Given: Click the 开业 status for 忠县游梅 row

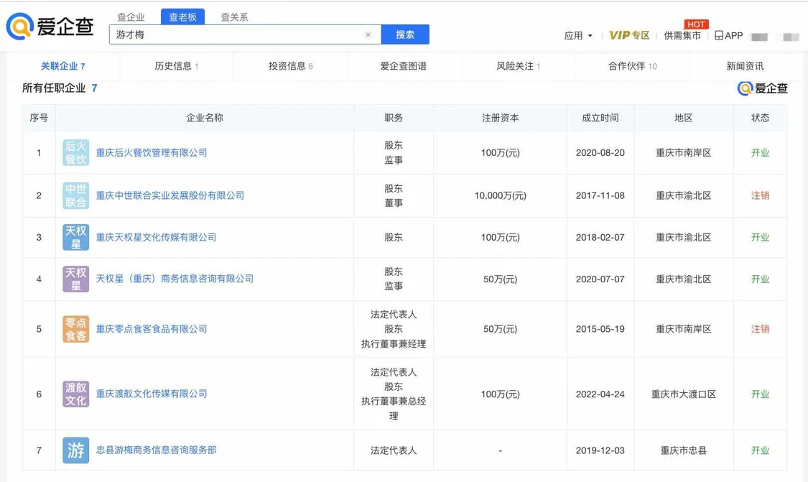Looking at the screenshot, I should click(x=760, y=450).
